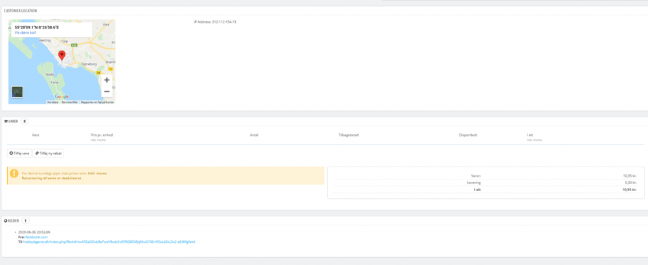Viewport: 648px width, 265px height.
Task: Click the Levering 0,00 kr. value
Action: [630, 182]
